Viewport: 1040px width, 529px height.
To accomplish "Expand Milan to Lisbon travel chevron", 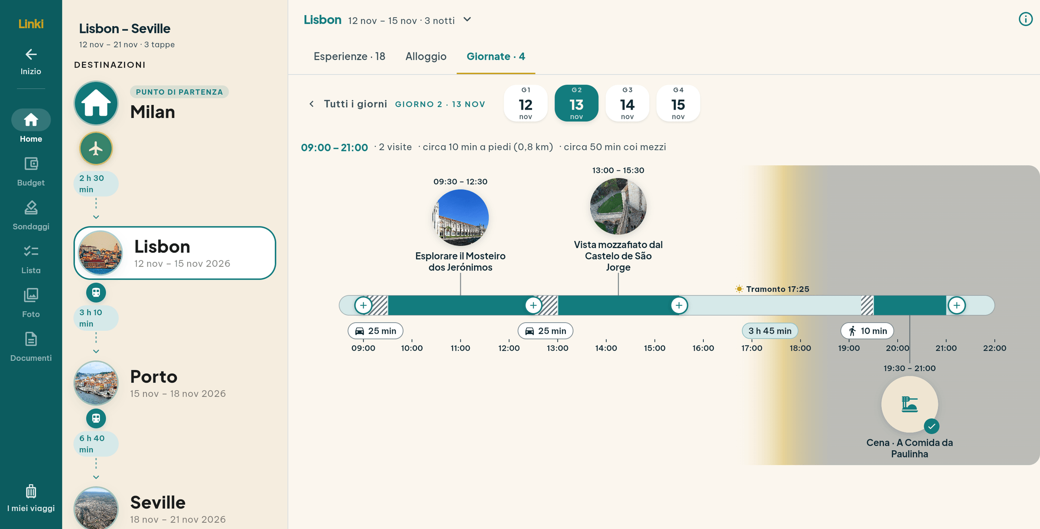I will click(96, 217).
